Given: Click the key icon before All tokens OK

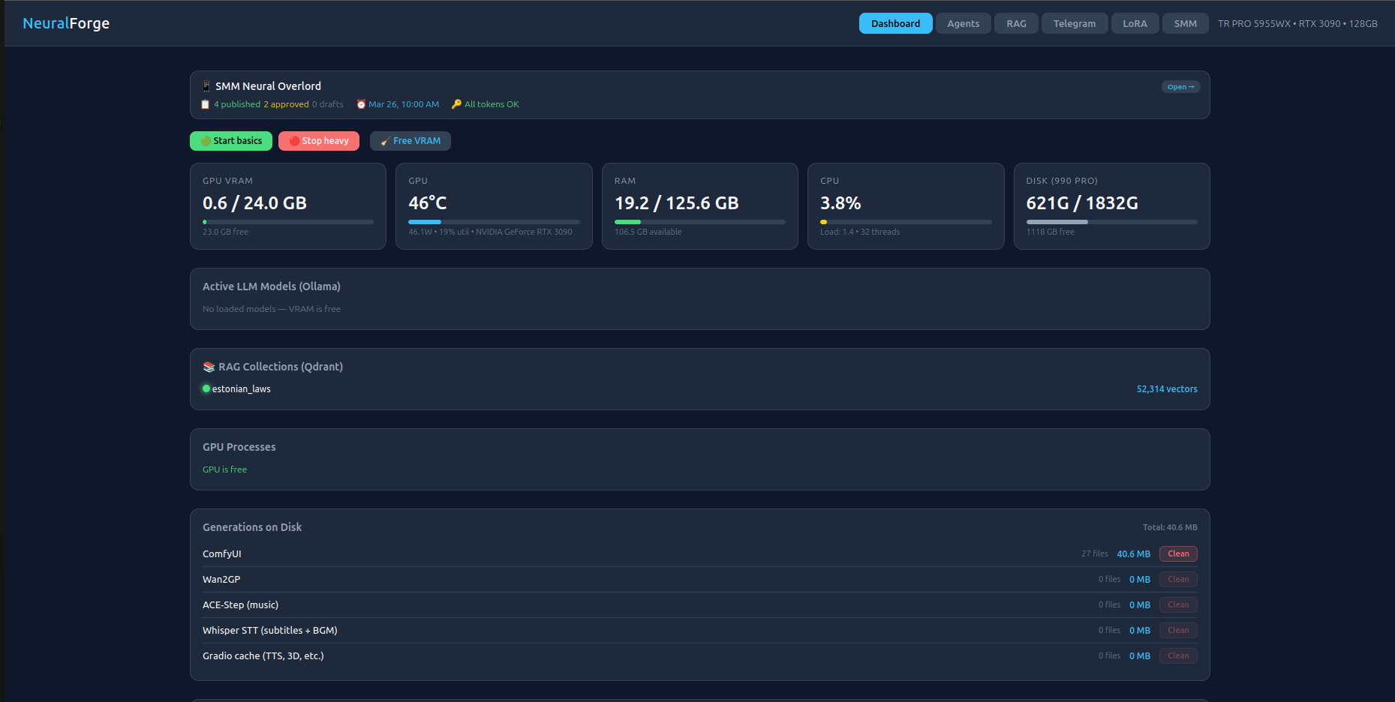Looking at the screenshot, I should pos(456,104).
